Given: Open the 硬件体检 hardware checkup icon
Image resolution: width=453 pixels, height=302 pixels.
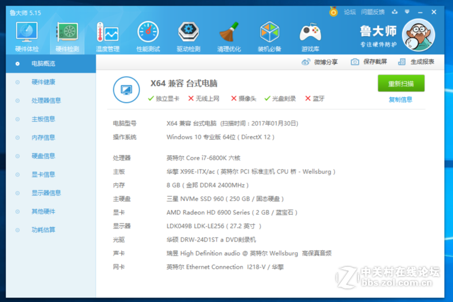Looking at the screenshot, I should 27,37.
